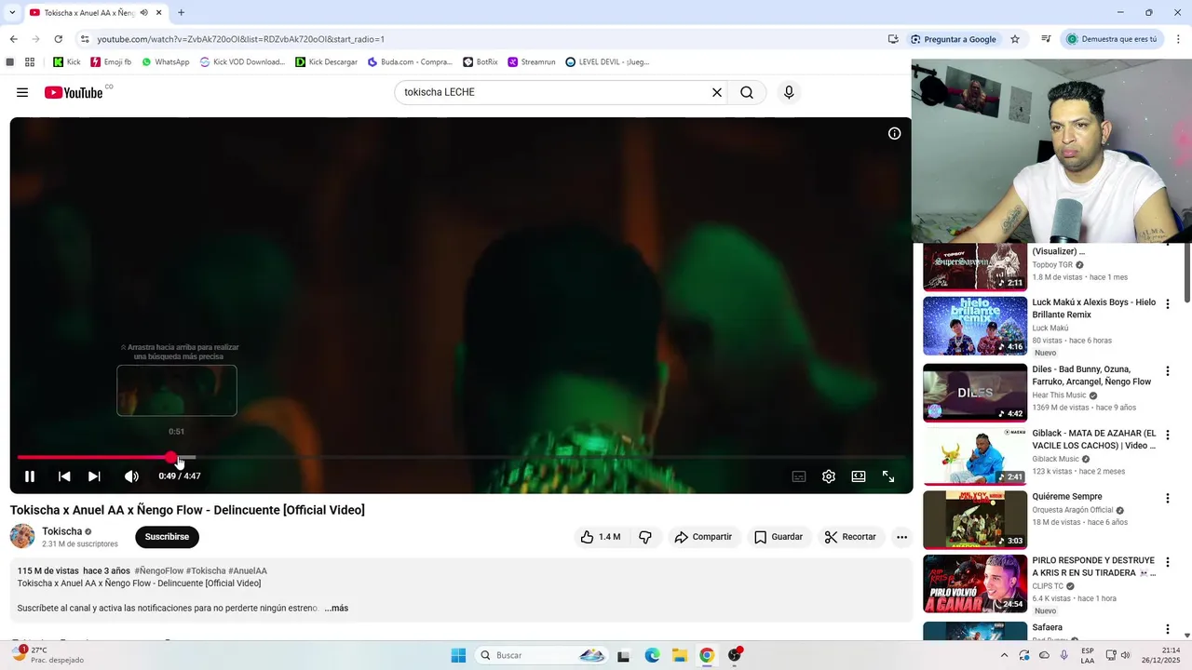Open the Diles Bad Bunny thumbnail
This screenshot has width=1192, height=670.
(975, 392)
